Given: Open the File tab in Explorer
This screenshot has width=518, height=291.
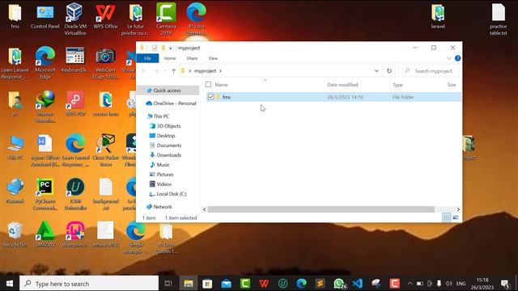Looking at the screenshot, I should (x=147, y=58).
